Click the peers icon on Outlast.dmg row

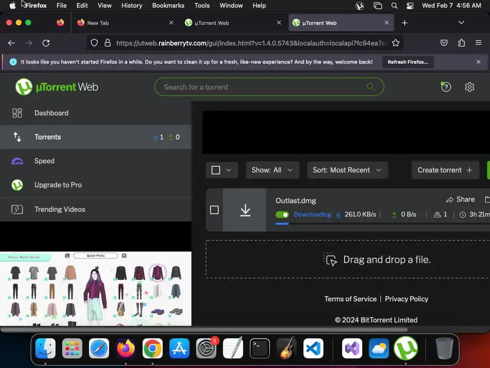pyautogui.click(x=437, y=215)
